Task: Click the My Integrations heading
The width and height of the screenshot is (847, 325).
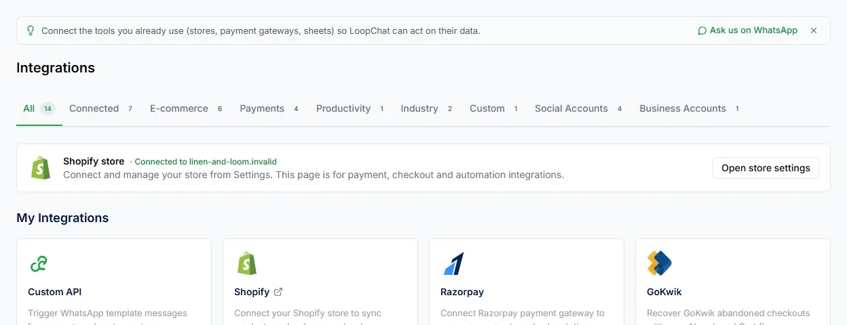Action: pyautogui.click(x=62, y=218)
